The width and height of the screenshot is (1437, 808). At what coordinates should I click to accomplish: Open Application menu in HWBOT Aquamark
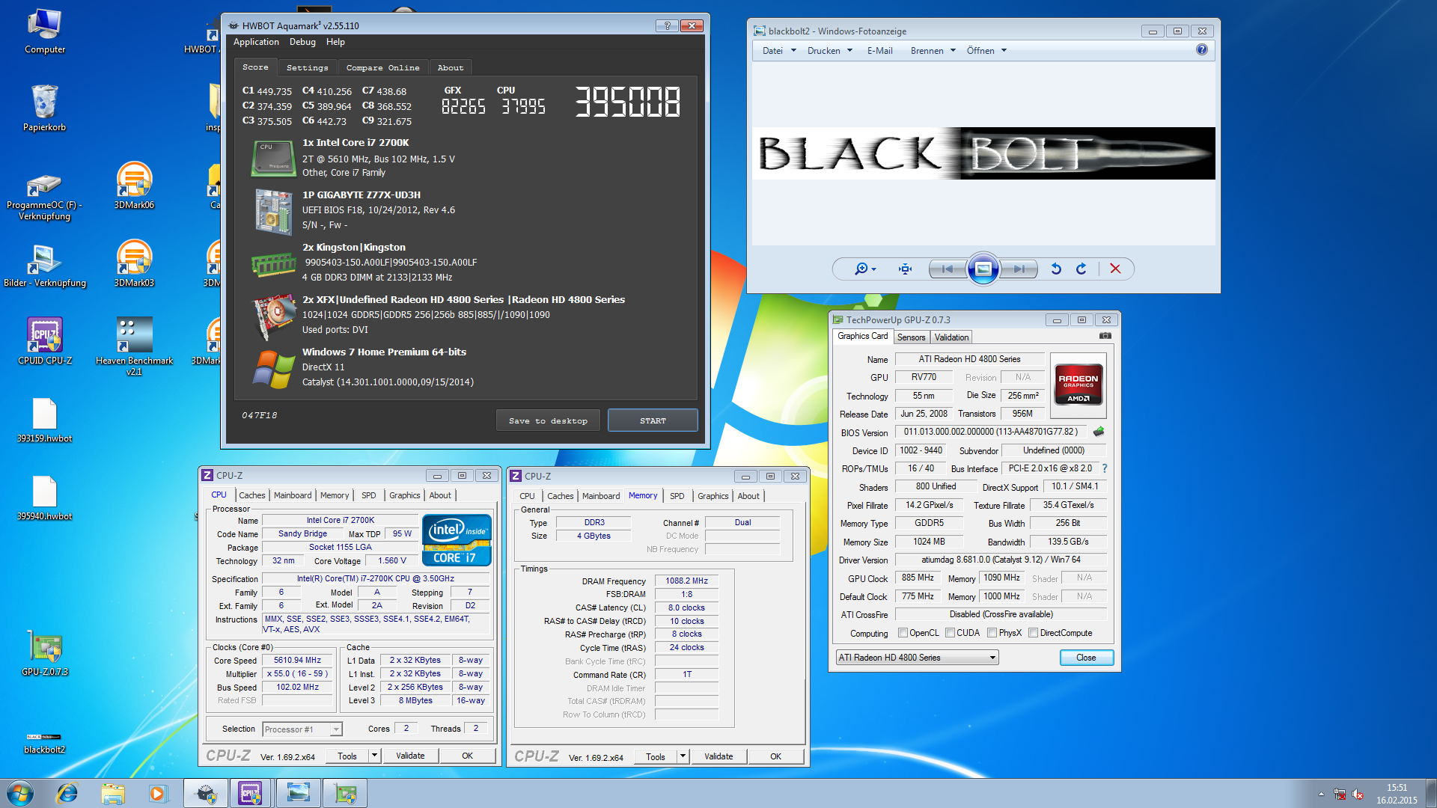point(256,42)
